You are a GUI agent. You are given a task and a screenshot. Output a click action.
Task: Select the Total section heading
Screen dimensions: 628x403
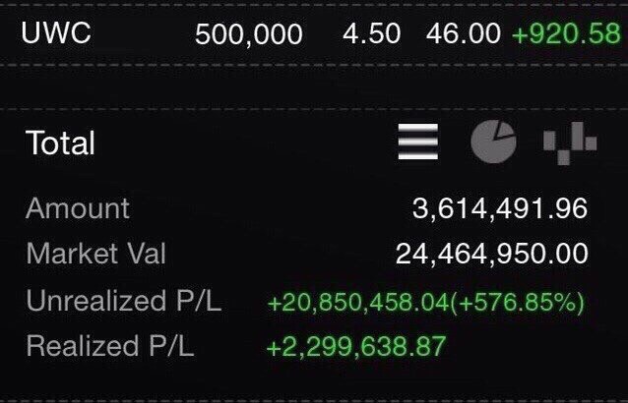tap(60, 143)
